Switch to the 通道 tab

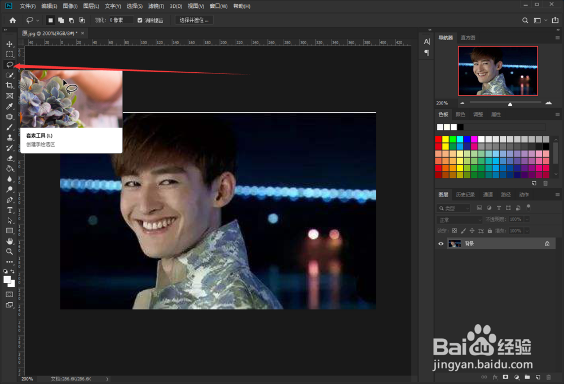point(488,195)
